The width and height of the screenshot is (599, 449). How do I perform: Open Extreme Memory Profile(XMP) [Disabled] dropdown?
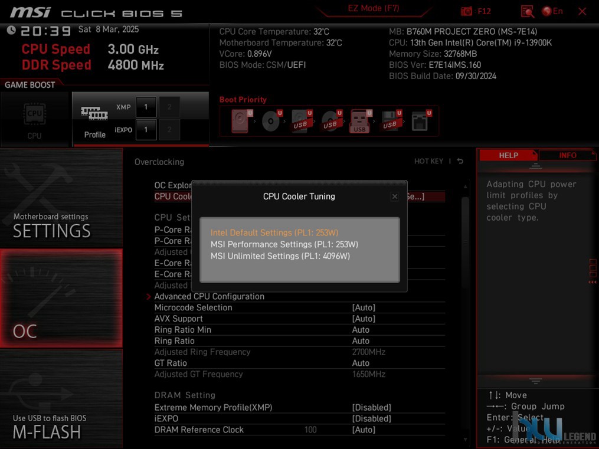point(371,407)
